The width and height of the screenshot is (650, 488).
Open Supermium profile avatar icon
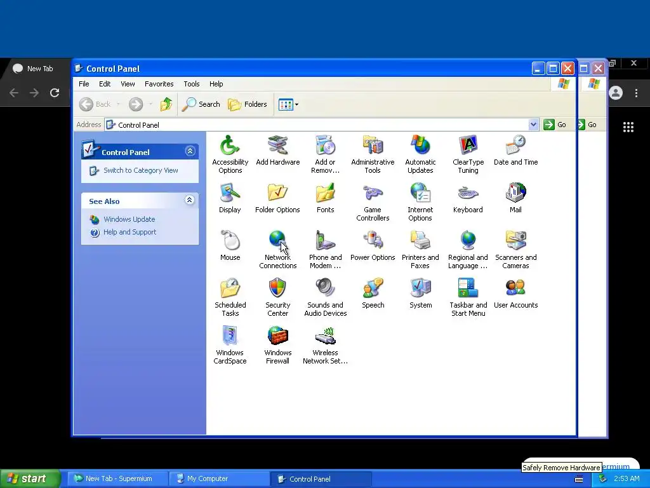616,93
